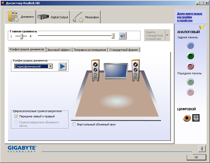Click the blue rear panel jack
This screenshot has width=210, height=163.
[190, 46]
